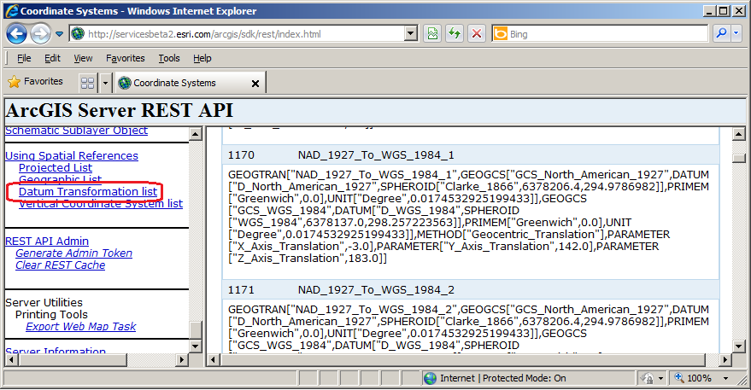Open the Schematic Sublayer Object link
This screenshot has height=390, width=751.
click(x=77, y=131)
